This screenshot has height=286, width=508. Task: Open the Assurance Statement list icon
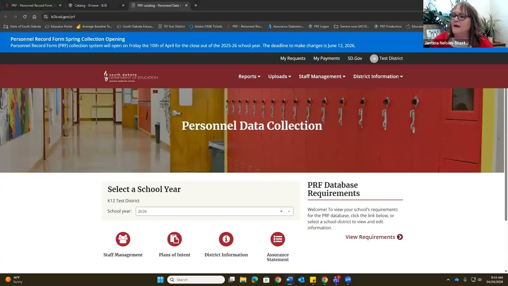pos(278,239)
